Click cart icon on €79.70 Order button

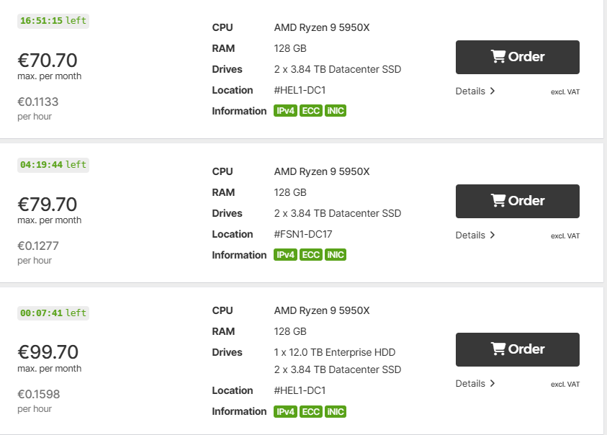498,201
